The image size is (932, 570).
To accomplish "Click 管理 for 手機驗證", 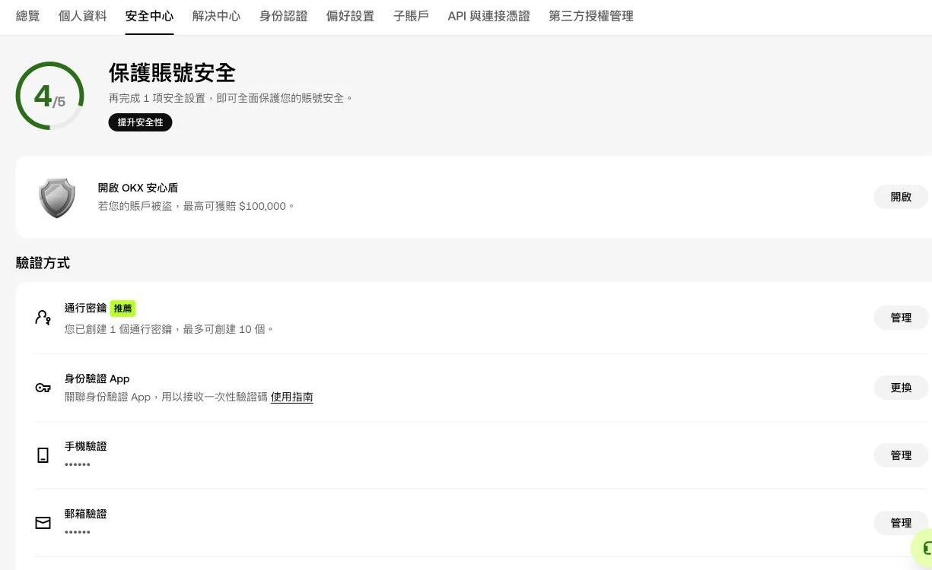I will 901,455.
